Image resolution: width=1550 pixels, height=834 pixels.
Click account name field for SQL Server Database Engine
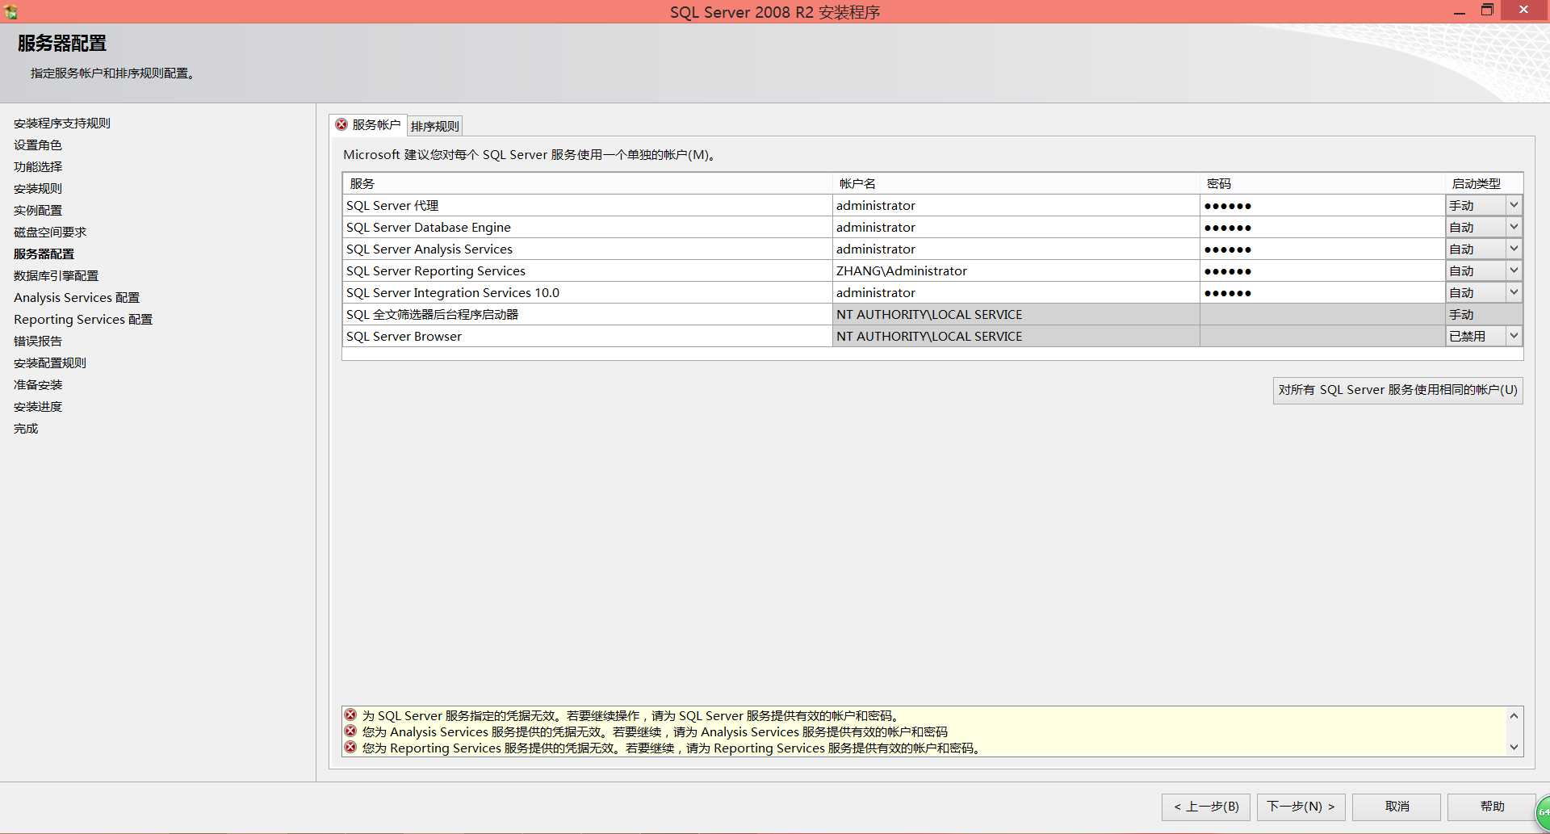click(x=1016, y=227)
